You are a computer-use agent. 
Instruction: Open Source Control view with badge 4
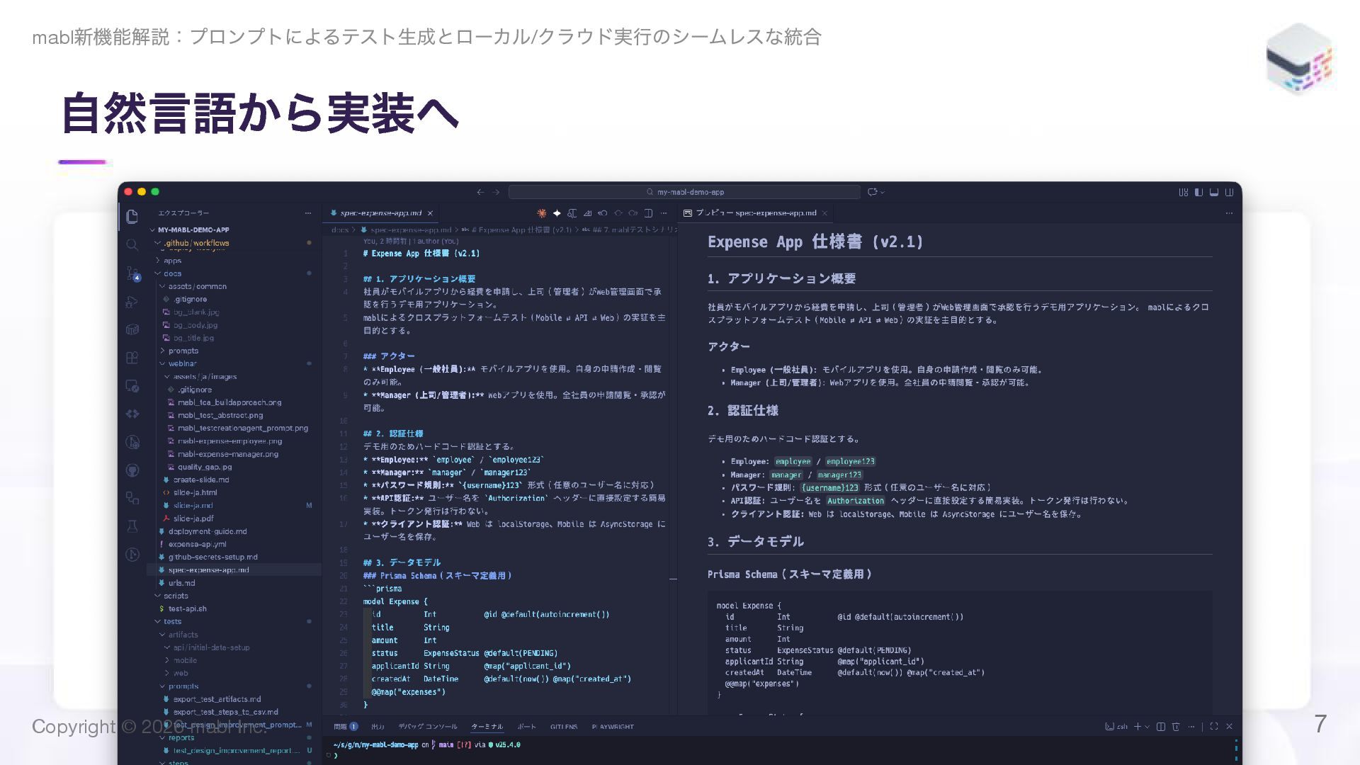pyautogui.click(x=132, y=273)
